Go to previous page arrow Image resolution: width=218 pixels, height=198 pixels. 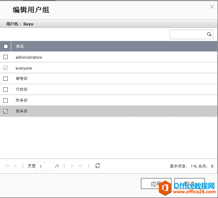click(x=15, y=166)
